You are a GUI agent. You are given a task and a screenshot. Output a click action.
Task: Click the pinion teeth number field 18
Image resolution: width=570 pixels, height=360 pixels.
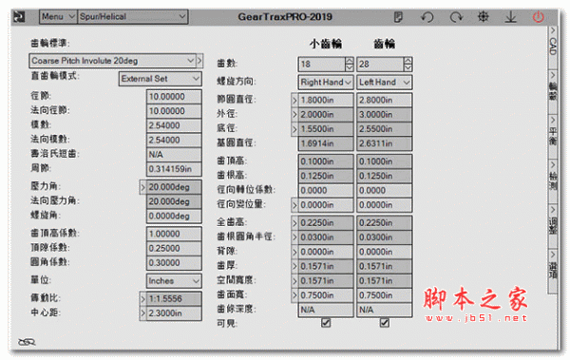(321, 65)
